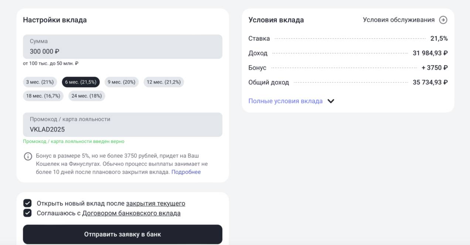This screenshot has width=470, height=245.
Task: Click Полные условия вклада link text
Action: (x=285, y=101)
